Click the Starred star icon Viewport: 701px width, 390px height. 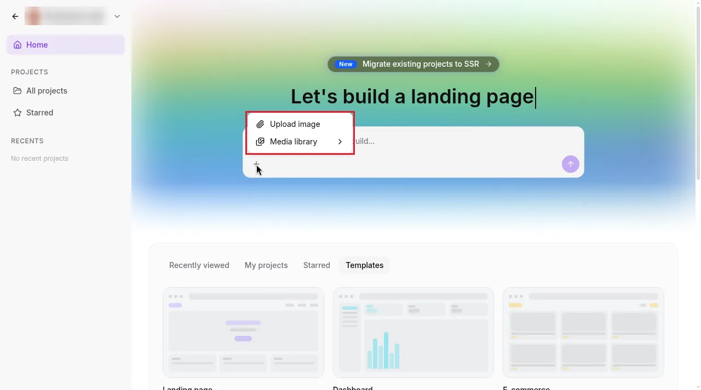pos(18,113)
